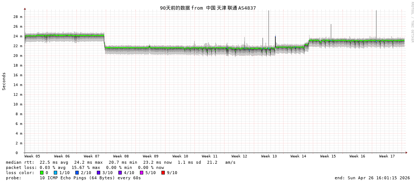Select the Week 13 x-axis label

(x=269, y=156)
